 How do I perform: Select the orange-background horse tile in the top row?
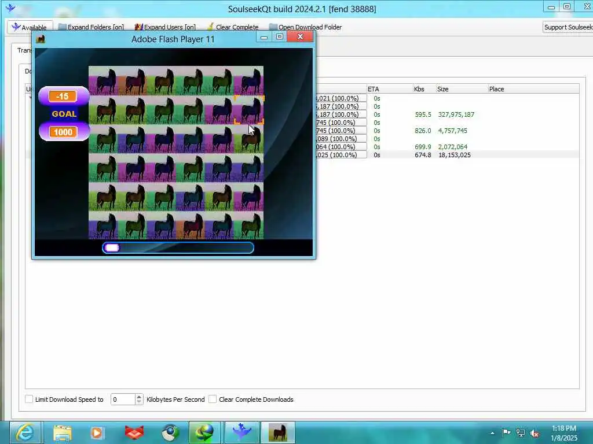point(133,80)
